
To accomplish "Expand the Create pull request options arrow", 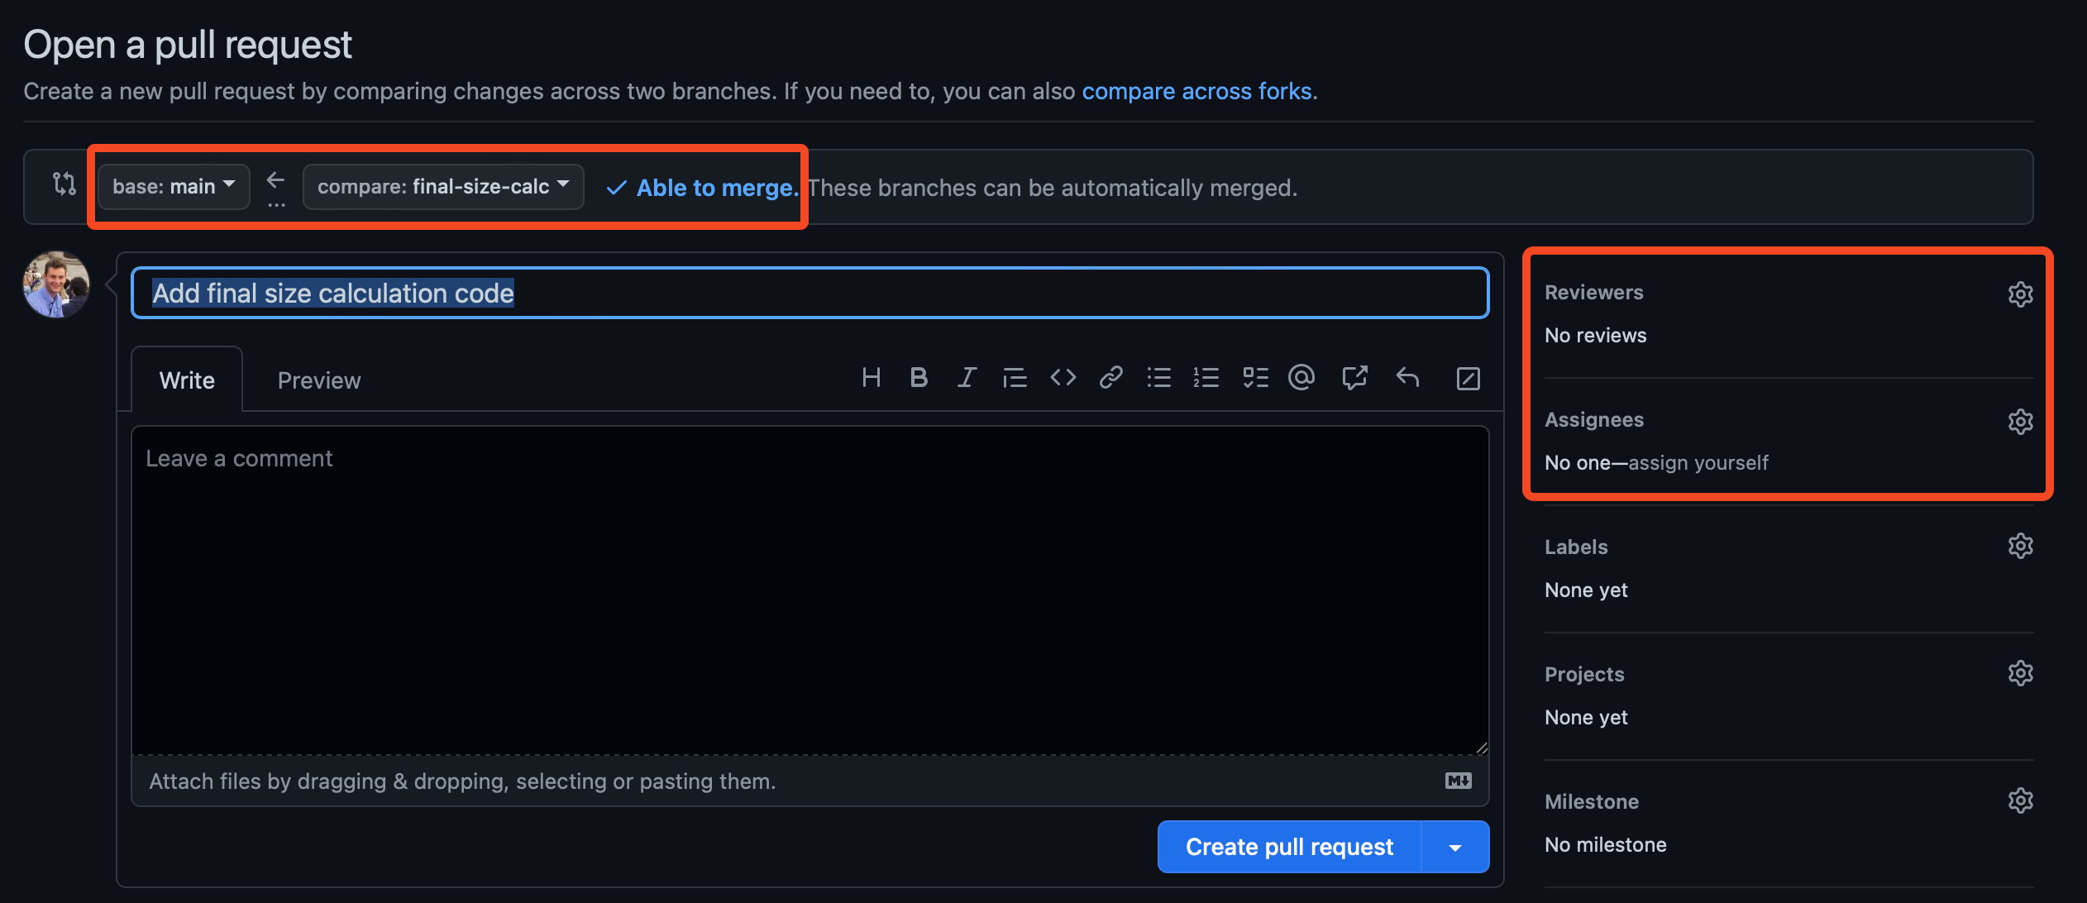I will coord(1455,847).
